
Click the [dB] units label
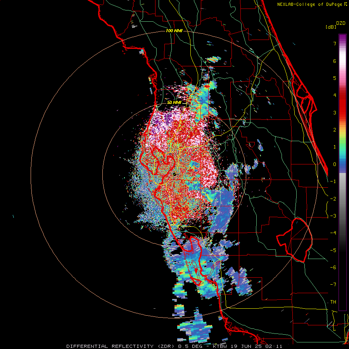[x=331, y=27]
